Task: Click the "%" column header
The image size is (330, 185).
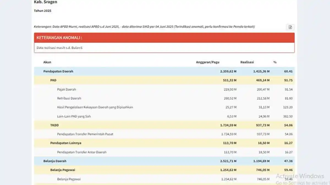Action: 275,62
